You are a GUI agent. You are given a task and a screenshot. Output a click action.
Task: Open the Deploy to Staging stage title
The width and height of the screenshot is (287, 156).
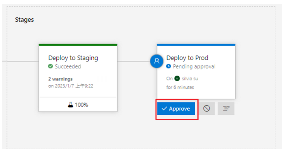(x=73, y=58)
